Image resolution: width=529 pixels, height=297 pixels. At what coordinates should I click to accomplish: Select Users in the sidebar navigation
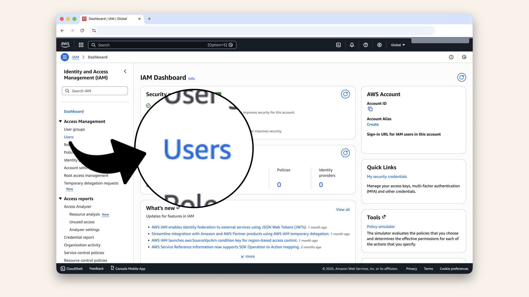tap(69, 137)
